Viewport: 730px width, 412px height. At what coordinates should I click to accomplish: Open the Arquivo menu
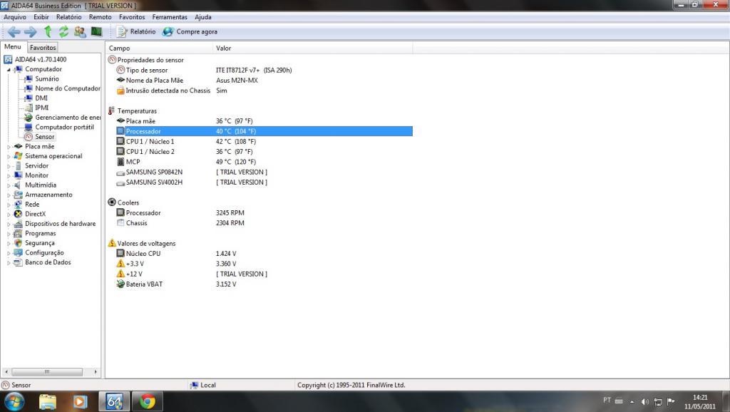pos(15,17)
